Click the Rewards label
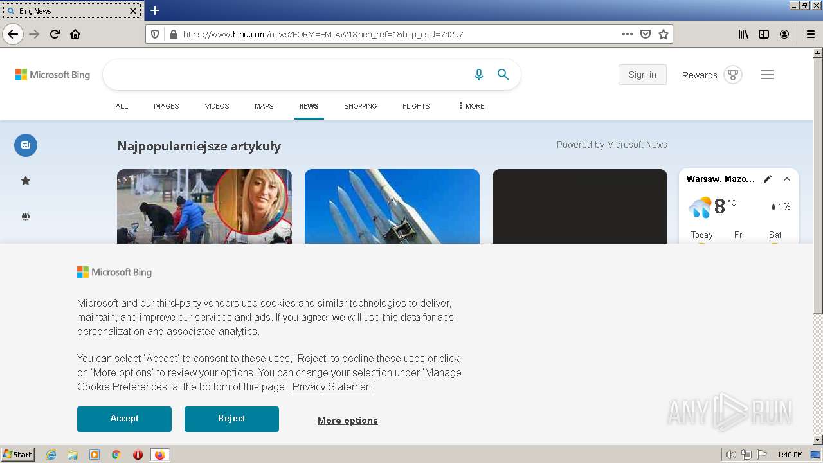 (x=700, y=75)
